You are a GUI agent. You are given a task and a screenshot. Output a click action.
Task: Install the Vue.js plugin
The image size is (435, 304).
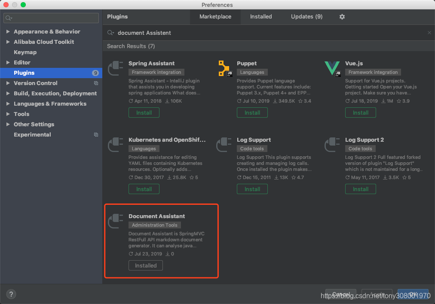point(360,112)
